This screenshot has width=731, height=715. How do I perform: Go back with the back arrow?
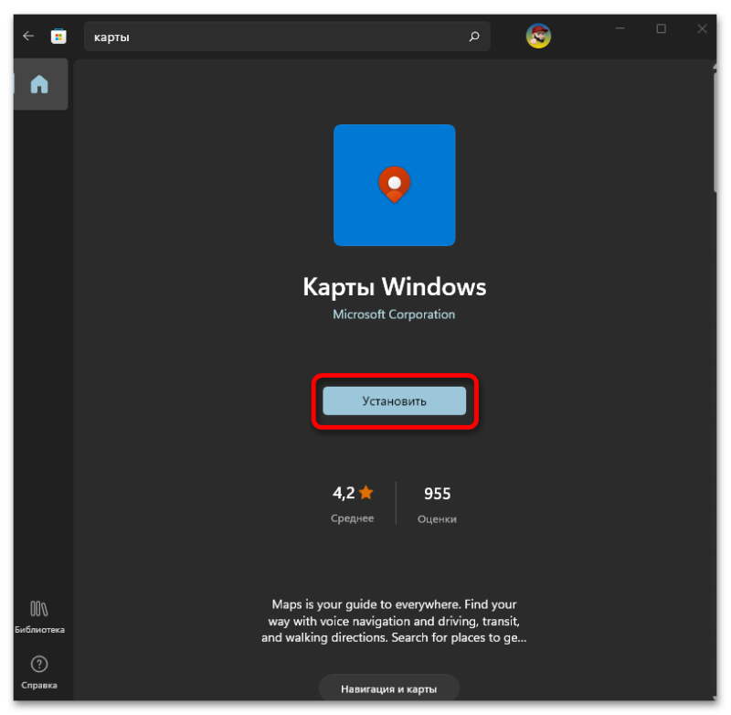pos(28,36)
